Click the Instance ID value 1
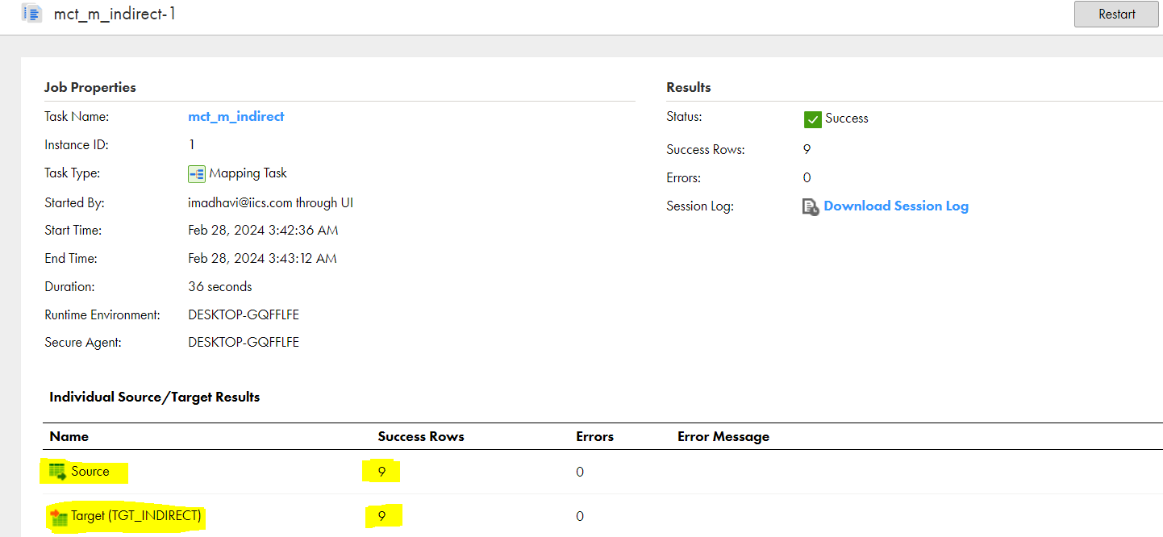1163x537 pixels. click(191, 144)
